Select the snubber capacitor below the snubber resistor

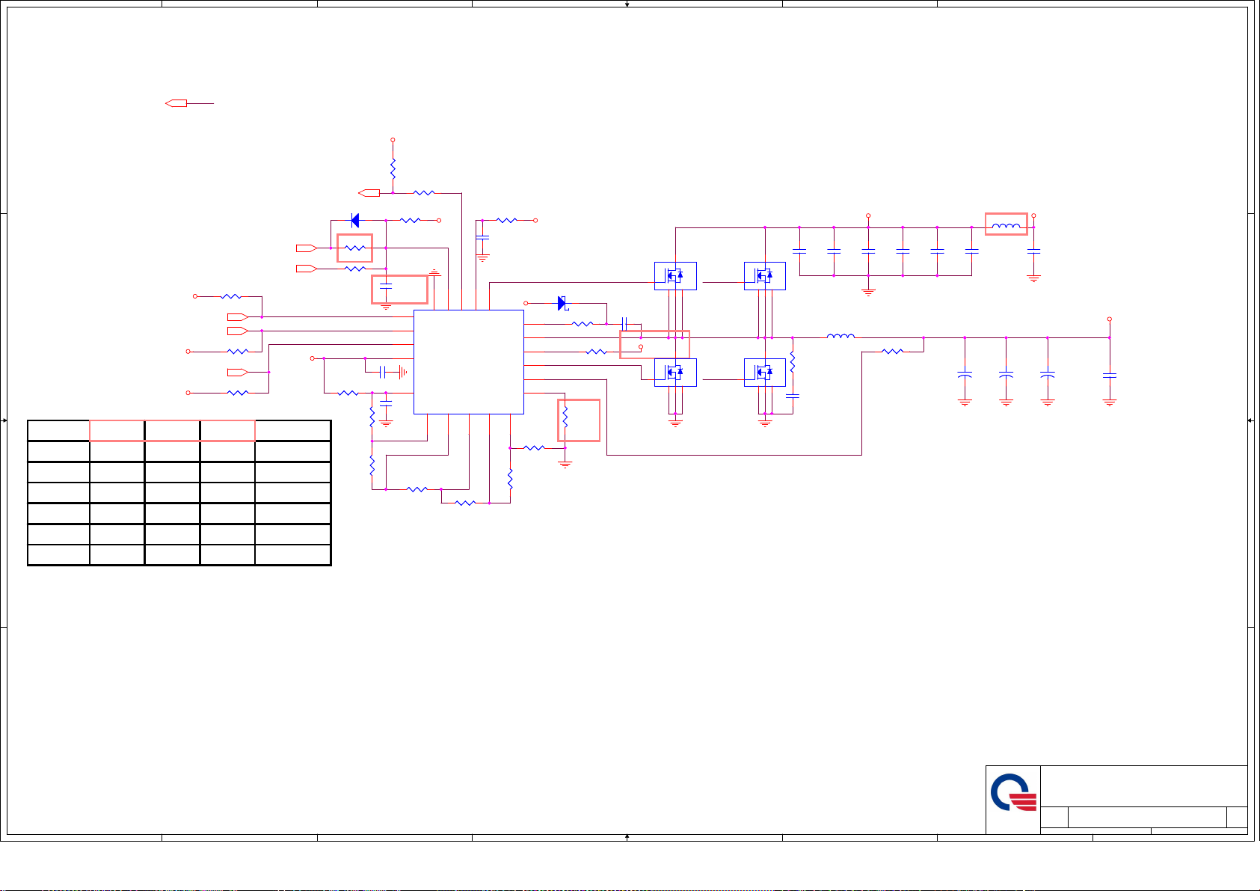click(x=793, y=394)
